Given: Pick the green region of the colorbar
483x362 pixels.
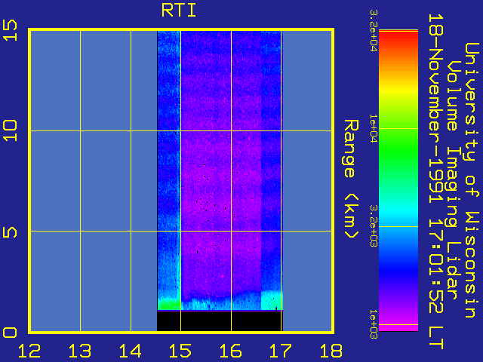Looking at the screenshot, I should coord(398,151).
